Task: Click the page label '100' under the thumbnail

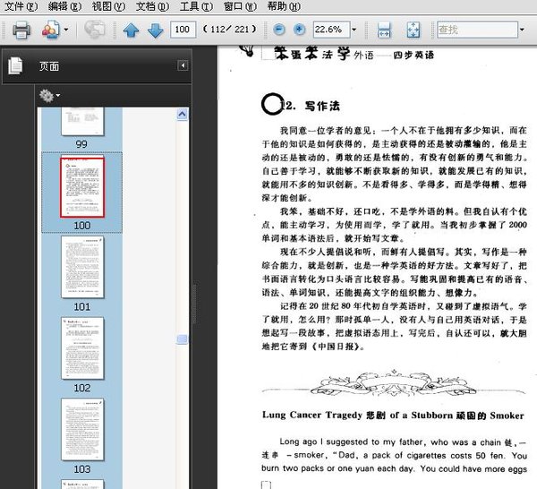Action: click(82, 226)
